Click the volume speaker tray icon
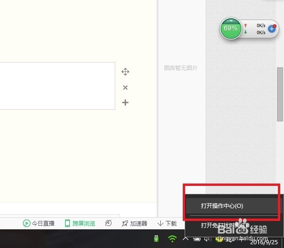 click(208, 239)
